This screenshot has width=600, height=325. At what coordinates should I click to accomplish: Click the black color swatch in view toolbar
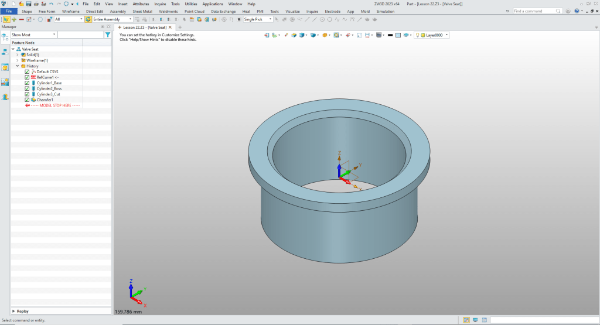(x=390, y=35)
